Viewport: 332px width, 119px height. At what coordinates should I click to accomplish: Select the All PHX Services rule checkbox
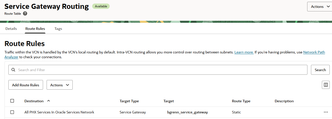click(x=12, y=112)
